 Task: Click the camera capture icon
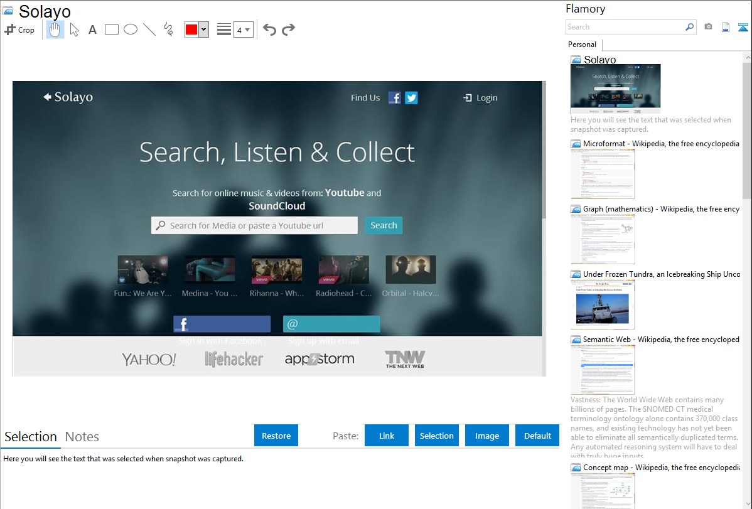708,27
